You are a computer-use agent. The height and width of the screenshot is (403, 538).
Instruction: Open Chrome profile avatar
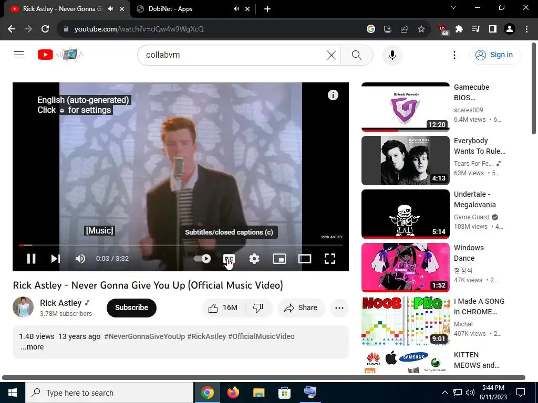[510, 29]
